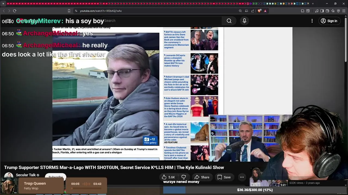Image resolution: width=348 pixels, height=195 pixels.
Task: Save the video to a playlist
Action: pyautogui.click(x=224, y=177)
